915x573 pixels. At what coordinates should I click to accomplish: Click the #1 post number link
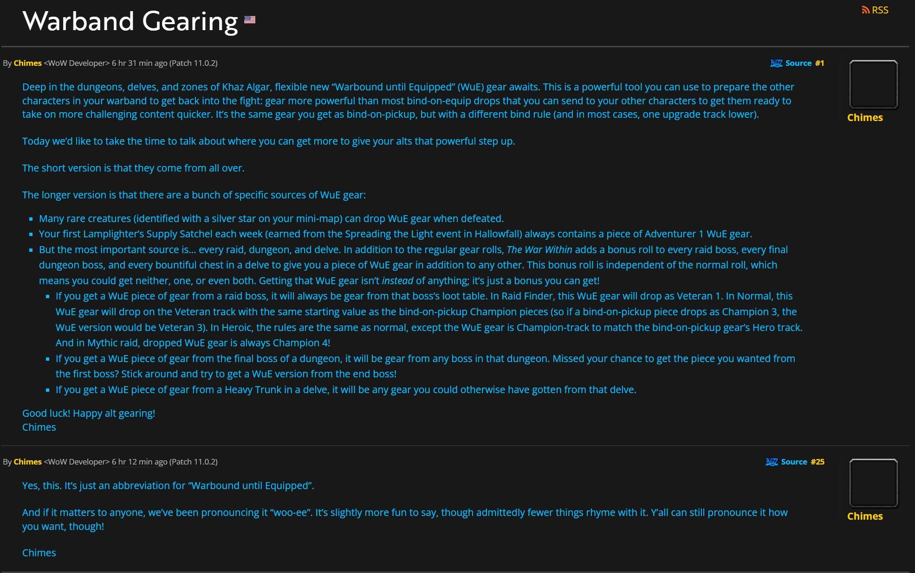pos(819,63)
